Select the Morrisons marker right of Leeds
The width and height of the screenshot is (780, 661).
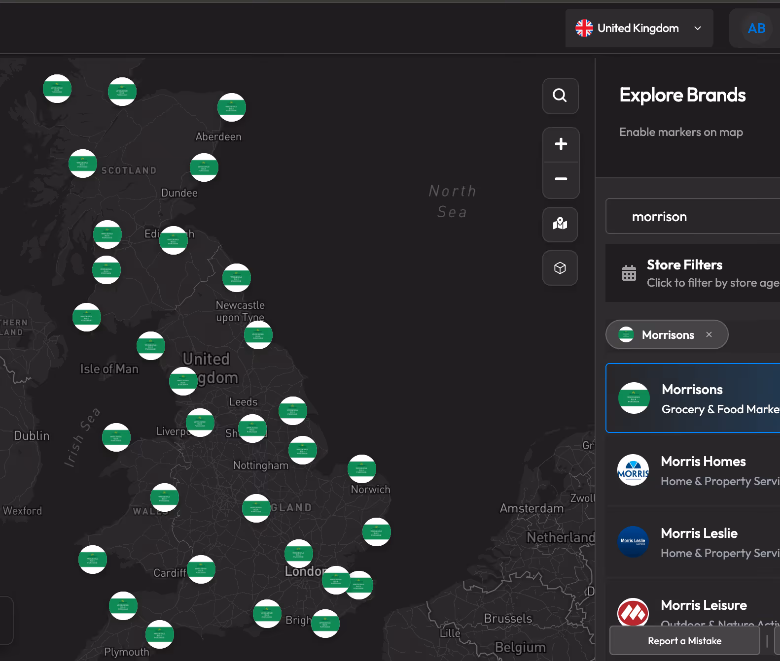pos(293,411)
